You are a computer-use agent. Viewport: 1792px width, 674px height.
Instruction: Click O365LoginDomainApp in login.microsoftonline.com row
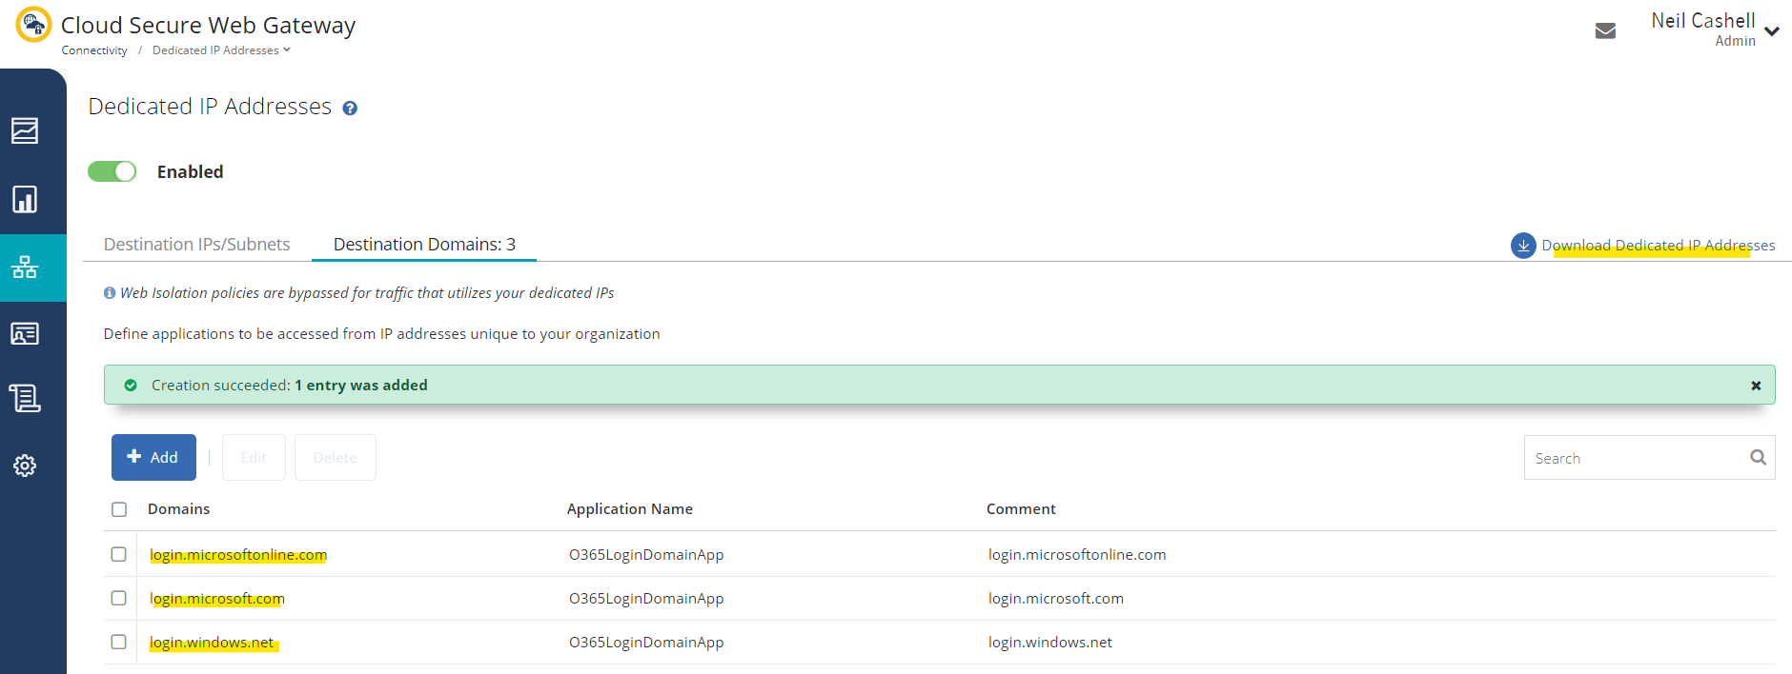(646, 555)
